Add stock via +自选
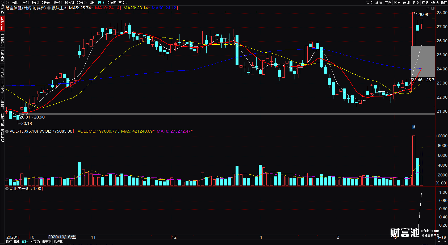448x245 pixels. (434, 3)
